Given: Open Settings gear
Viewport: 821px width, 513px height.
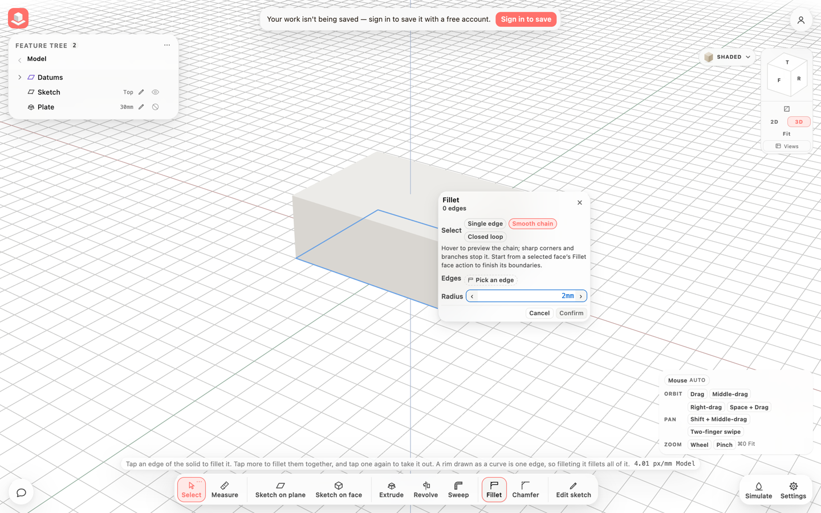Looking at the screenshot, I should (793, 490).
